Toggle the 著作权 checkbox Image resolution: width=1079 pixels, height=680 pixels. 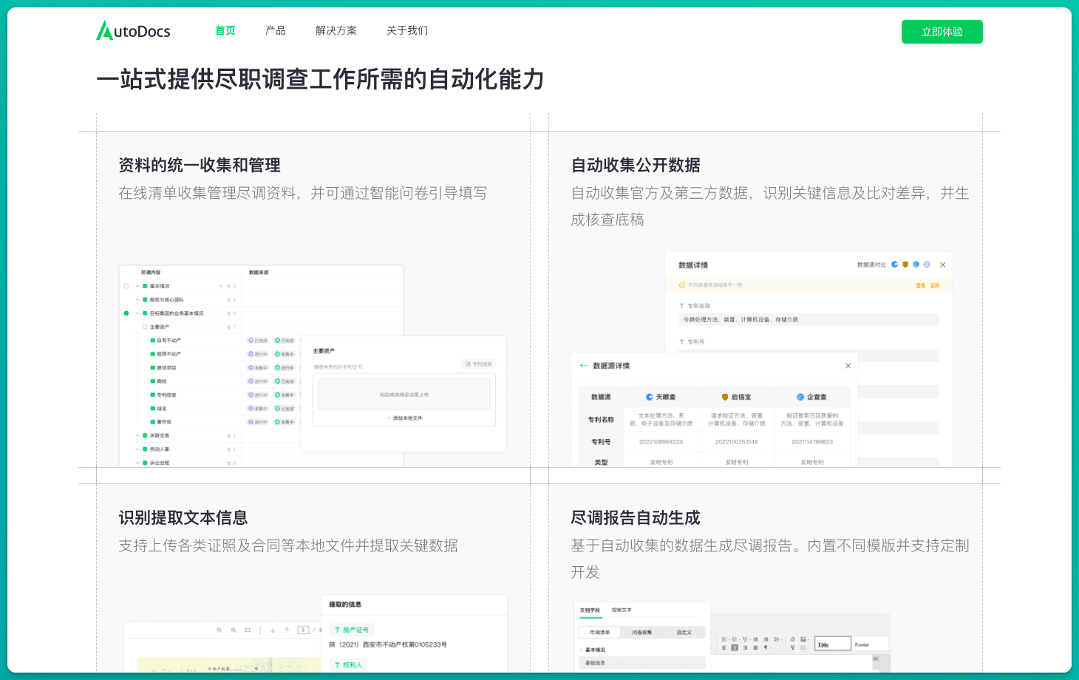[x=152, y=422]
